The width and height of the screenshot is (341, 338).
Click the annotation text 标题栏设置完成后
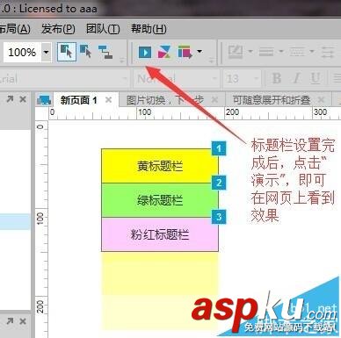(293, 180)
